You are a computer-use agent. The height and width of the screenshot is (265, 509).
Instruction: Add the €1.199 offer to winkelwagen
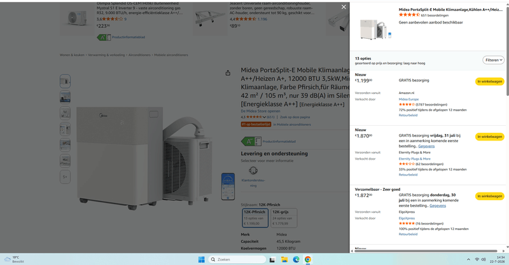pyautogui.click(x=489, y=81)
